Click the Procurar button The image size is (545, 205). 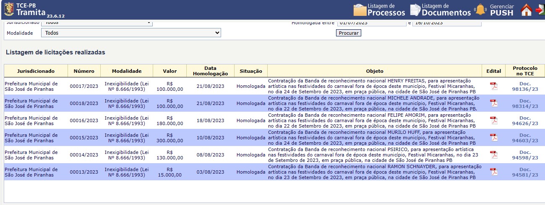coord(348,33)
